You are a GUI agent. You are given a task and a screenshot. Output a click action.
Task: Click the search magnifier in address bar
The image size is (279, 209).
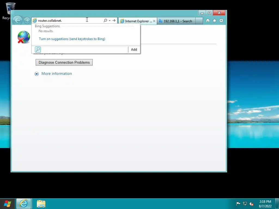click(x=105, y=21)
